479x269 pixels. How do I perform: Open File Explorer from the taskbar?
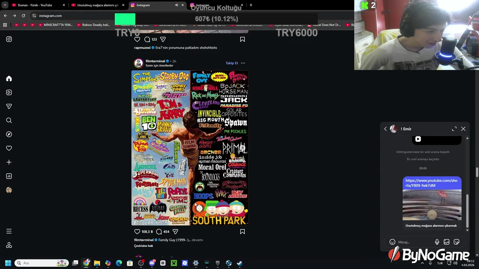(97, 263)
